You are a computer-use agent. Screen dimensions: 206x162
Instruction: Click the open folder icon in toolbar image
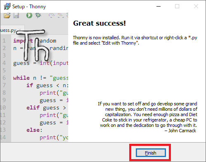point(7,15)
